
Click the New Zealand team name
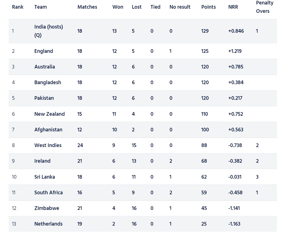pos(49,114)
